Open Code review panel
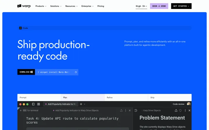This screenshot has width=209, height=130. (x=179, y=104)
